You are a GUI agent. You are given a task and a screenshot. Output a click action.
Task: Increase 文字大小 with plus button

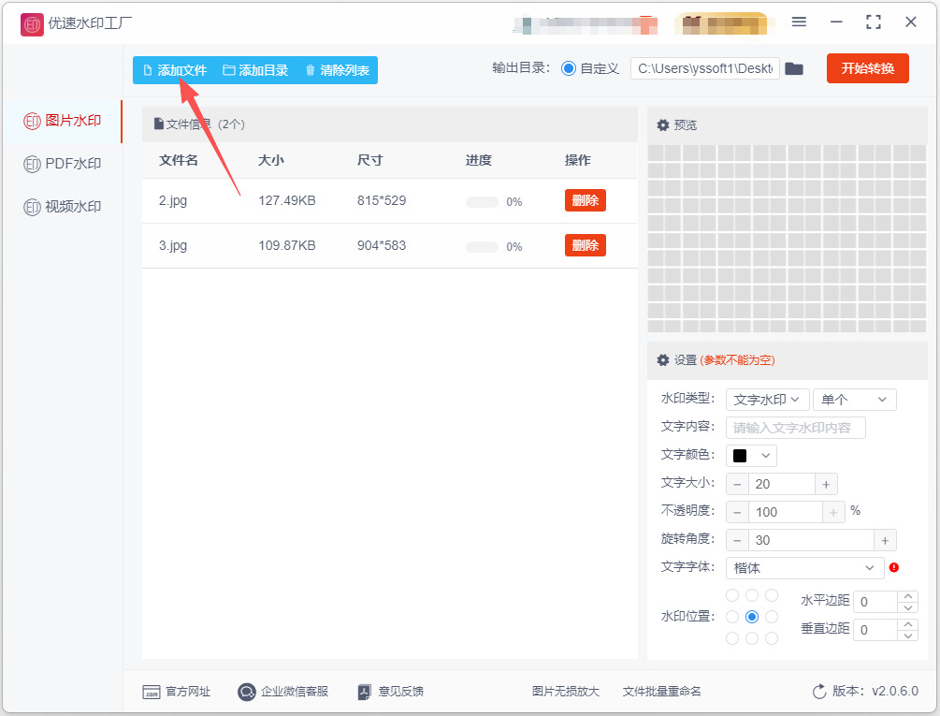point(826,484)
